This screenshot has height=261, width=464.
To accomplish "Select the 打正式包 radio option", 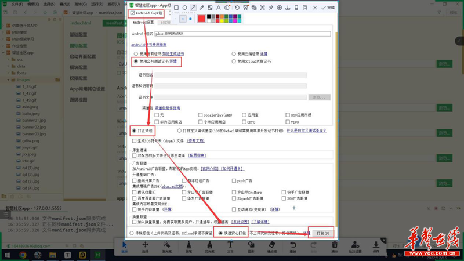I will 134,130.
